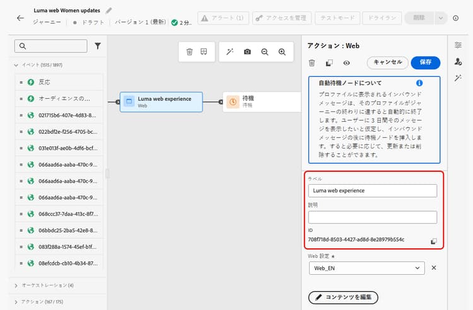Delete the Web action via trash icon
Image resolution: width=473 pixels, height=310 pixels.
[x=312, y=63]
